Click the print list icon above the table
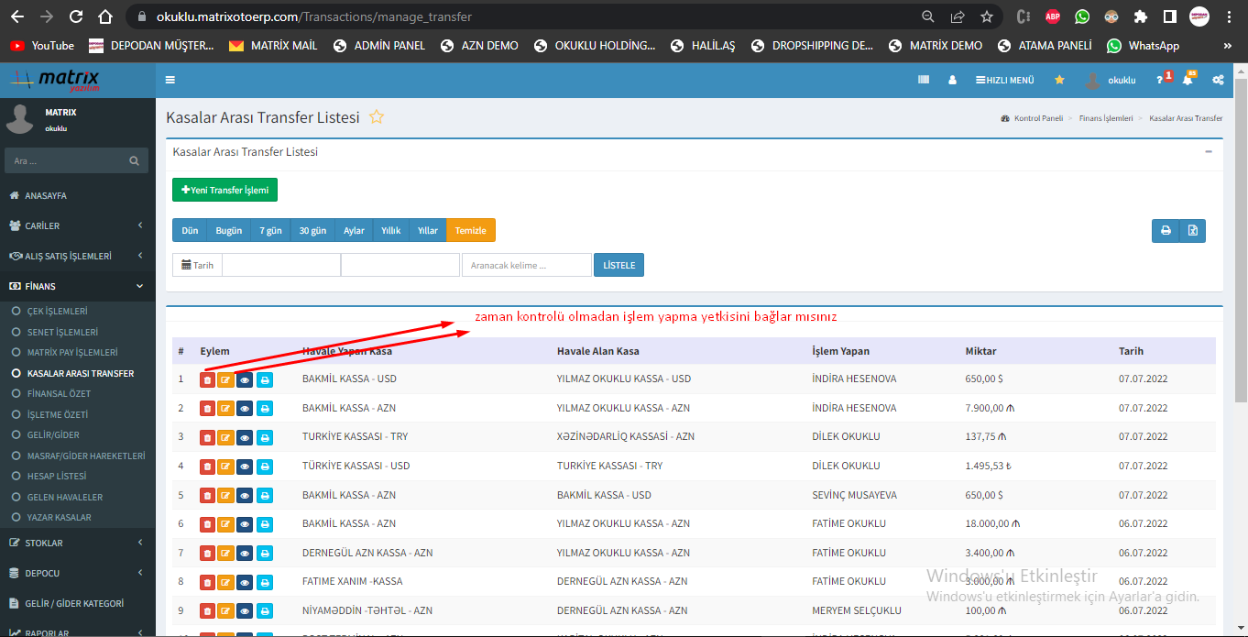The image size is (1248, 637). tap(1166, 231)
